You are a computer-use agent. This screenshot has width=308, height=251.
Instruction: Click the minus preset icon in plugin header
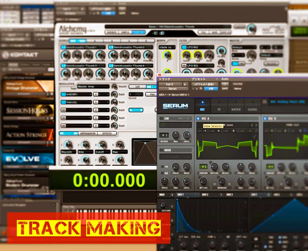click(193, 89)
